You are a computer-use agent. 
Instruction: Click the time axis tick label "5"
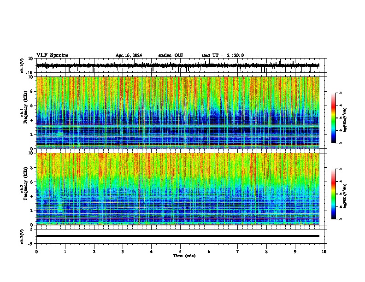180,252
